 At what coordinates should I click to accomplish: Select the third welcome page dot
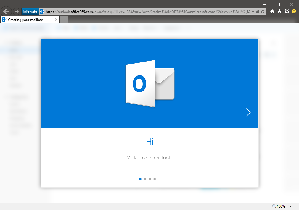coord(150,179)
